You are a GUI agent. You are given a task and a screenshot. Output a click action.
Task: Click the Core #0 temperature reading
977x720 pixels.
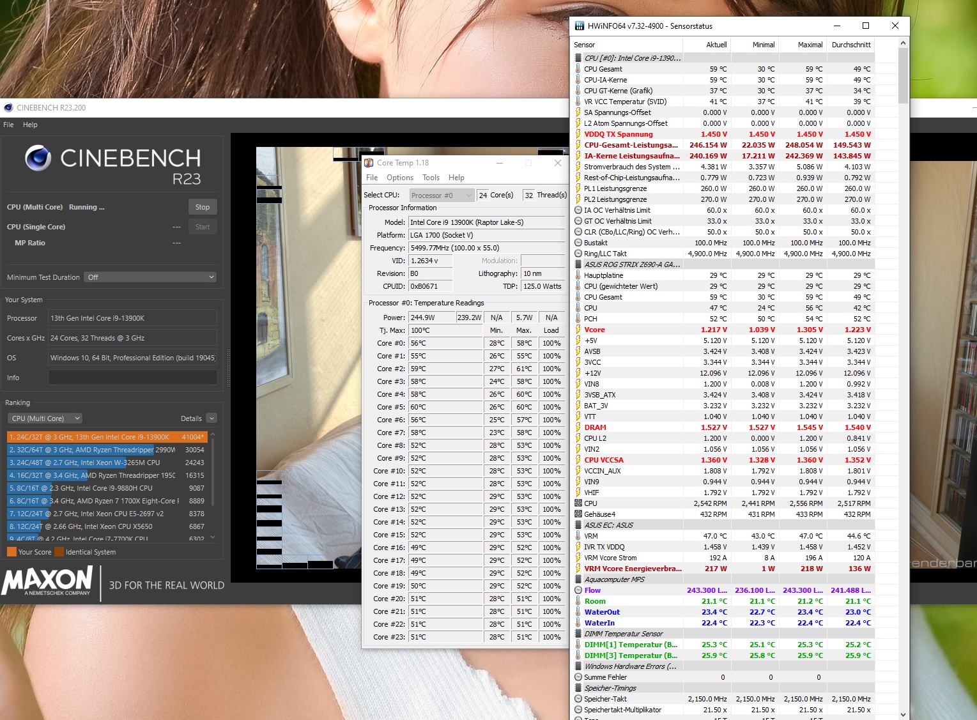[445, 343]
